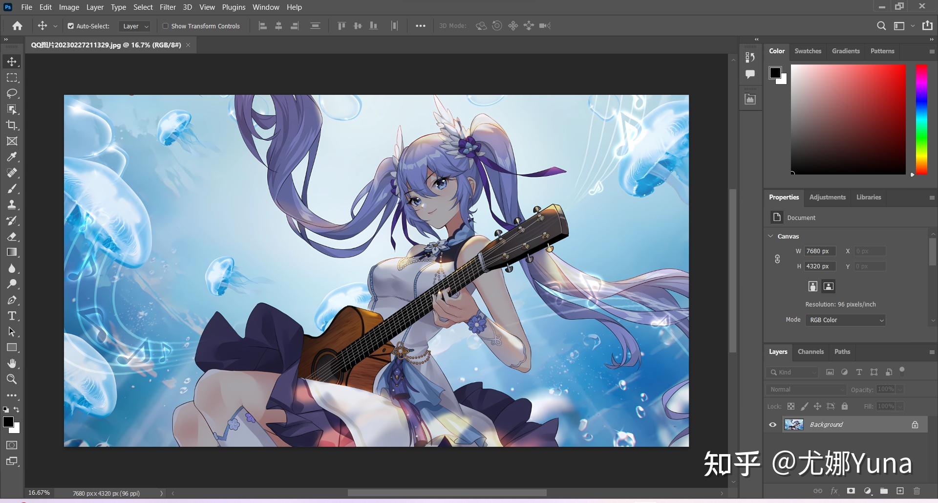Open the Mode RGB Color dropdown

pyautogui.click(x=846, y=320)
